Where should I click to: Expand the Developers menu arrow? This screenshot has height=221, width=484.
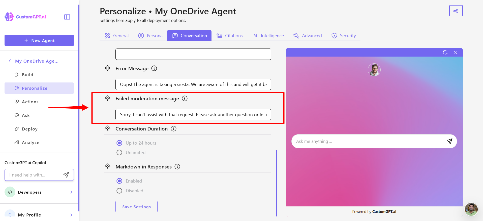pyautogui.click(x=71, y=192)
